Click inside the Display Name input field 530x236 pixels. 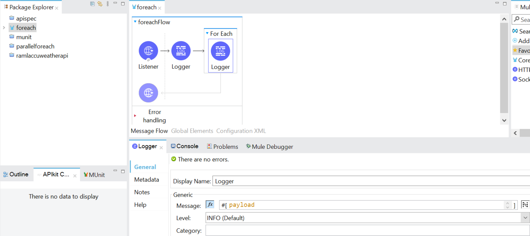(276, 181)
